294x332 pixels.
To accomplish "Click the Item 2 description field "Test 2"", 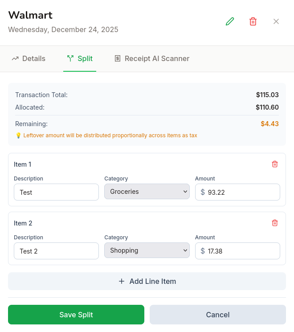I will tap(56, 251).
